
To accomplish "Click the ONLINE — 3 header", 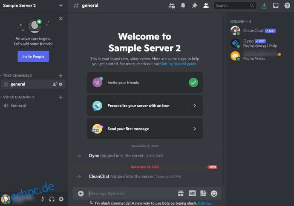I will click(x=241, y=22).
